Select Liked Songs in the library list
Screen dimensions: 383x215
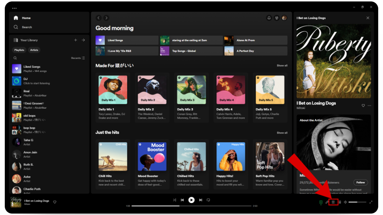(49, 69)
